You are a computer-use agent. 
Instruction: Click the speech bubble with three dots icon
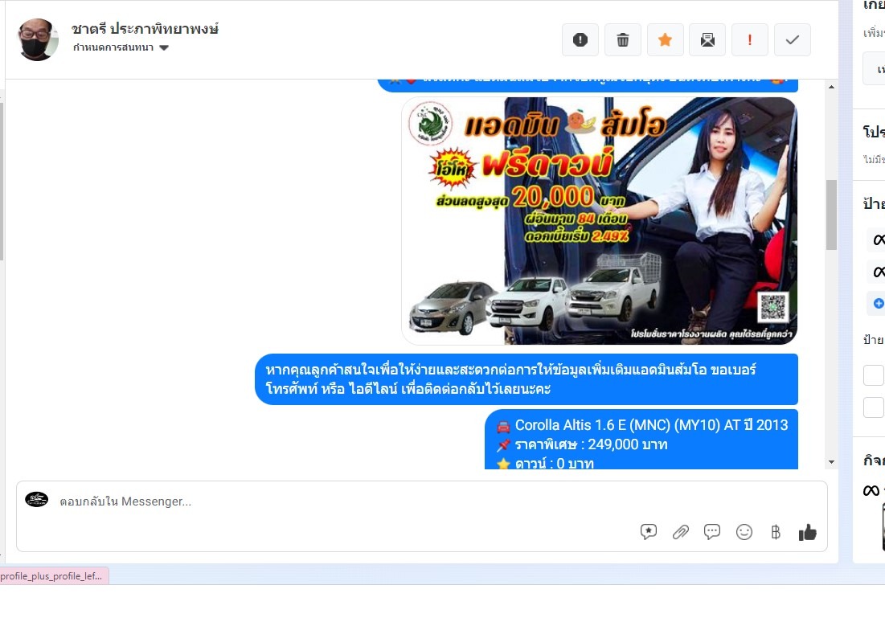pyautogui.click(x=712, y=532)
